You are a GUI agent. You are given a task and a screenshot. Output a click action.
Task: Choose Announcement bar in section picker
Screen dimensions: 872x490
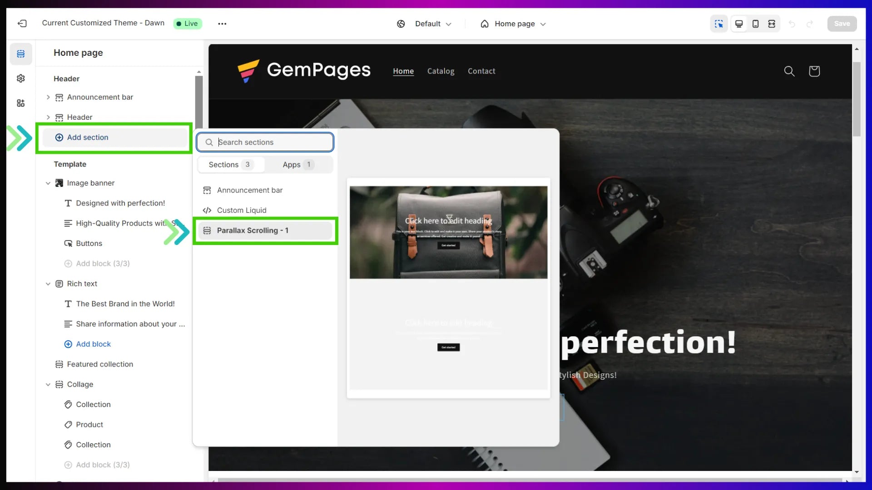pos(265,190)
